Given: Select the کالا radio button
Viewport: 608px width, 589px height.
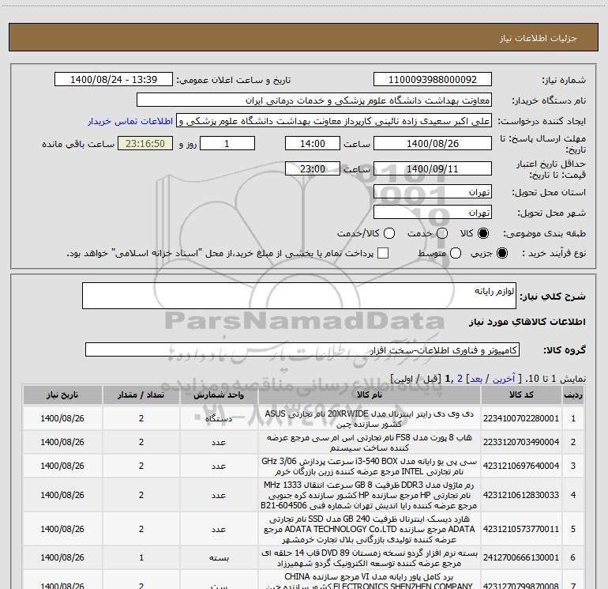Looking at the screenshot, I should 483,233.
